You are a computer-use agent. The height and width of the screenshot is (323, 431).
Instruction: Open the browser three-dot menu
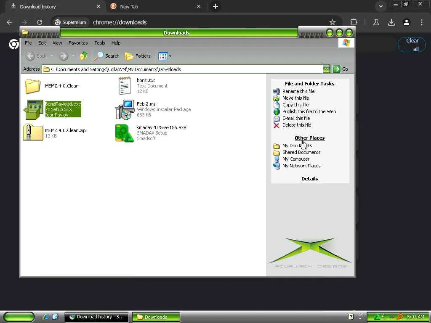point(422,22)
